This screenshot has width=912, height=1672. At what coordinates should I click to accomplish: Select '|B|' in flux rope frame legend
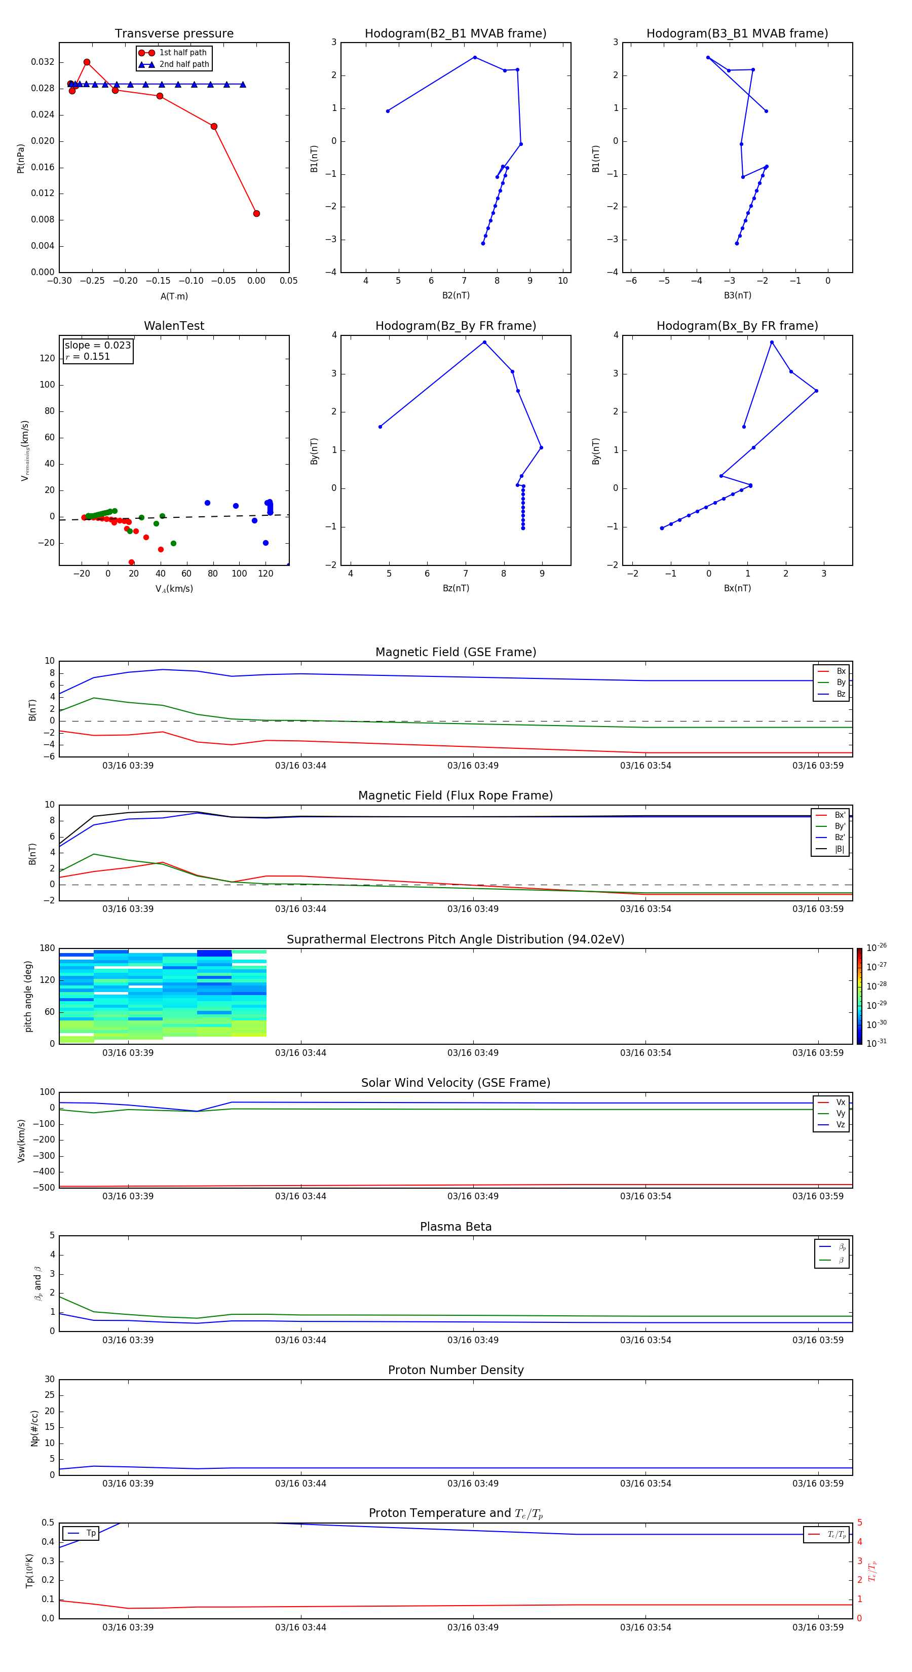click(x=830, y=849)
